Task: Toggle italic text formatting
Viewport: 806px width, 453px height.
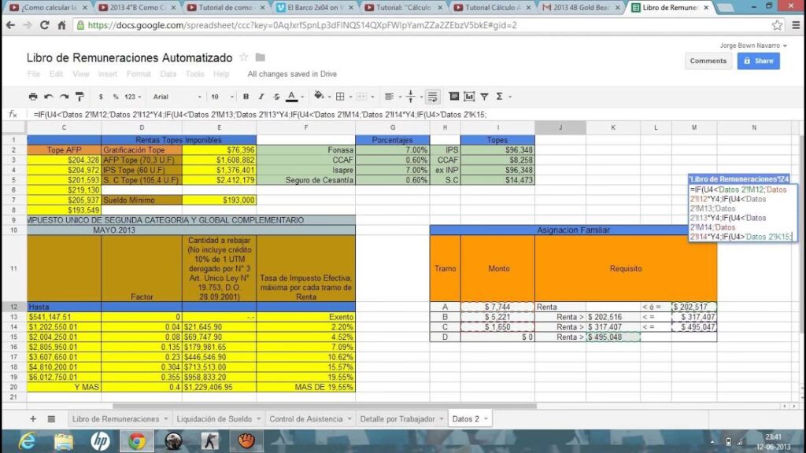Action: [x=261, y=97]
